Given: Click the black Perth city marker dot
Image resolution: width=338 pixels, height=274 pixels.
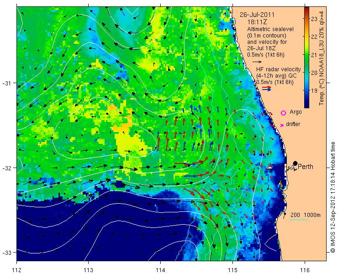Looking at the screenshot, I should tap(296, 163).
